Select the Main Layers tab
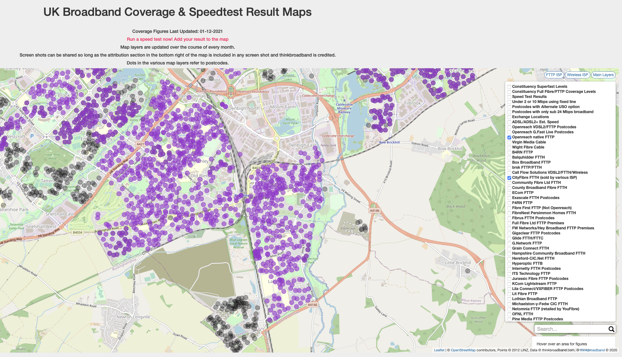This screenshot has width=622, height=357. pos(603,75)
